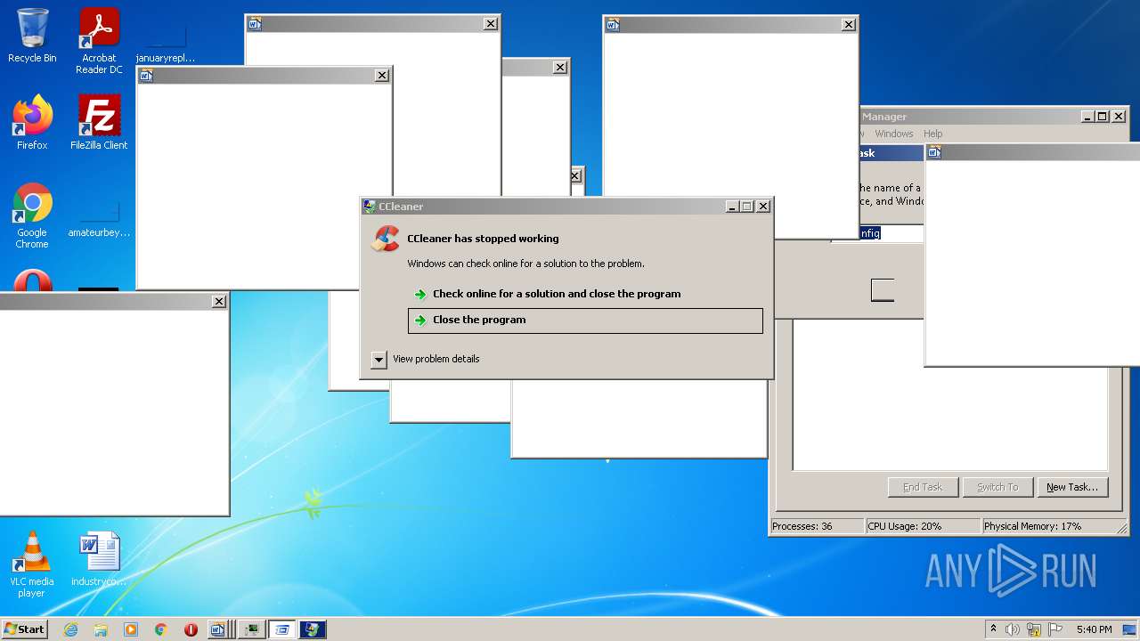1140x641 pixels.
Task: Select the amateurbey desktop file
Action: (x=99, y=215)
